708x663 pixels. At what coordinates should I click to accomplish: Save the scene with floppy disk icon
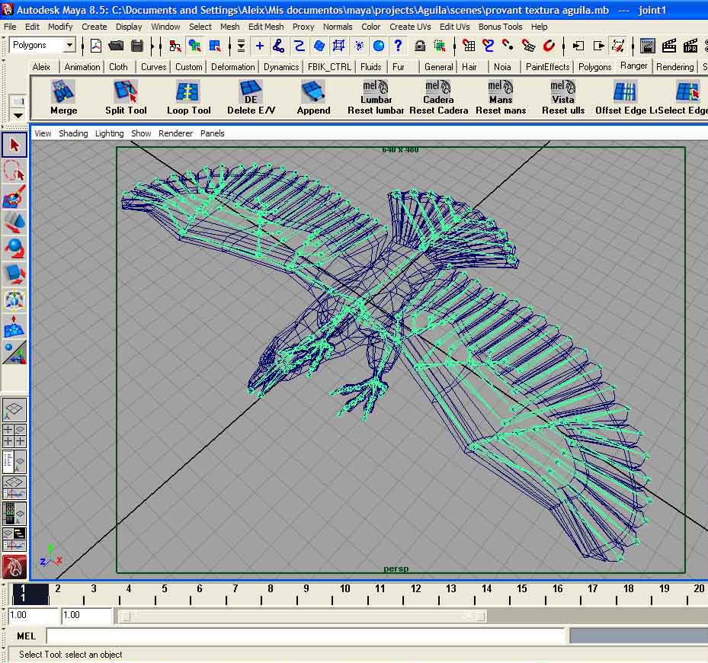(137, 46)
